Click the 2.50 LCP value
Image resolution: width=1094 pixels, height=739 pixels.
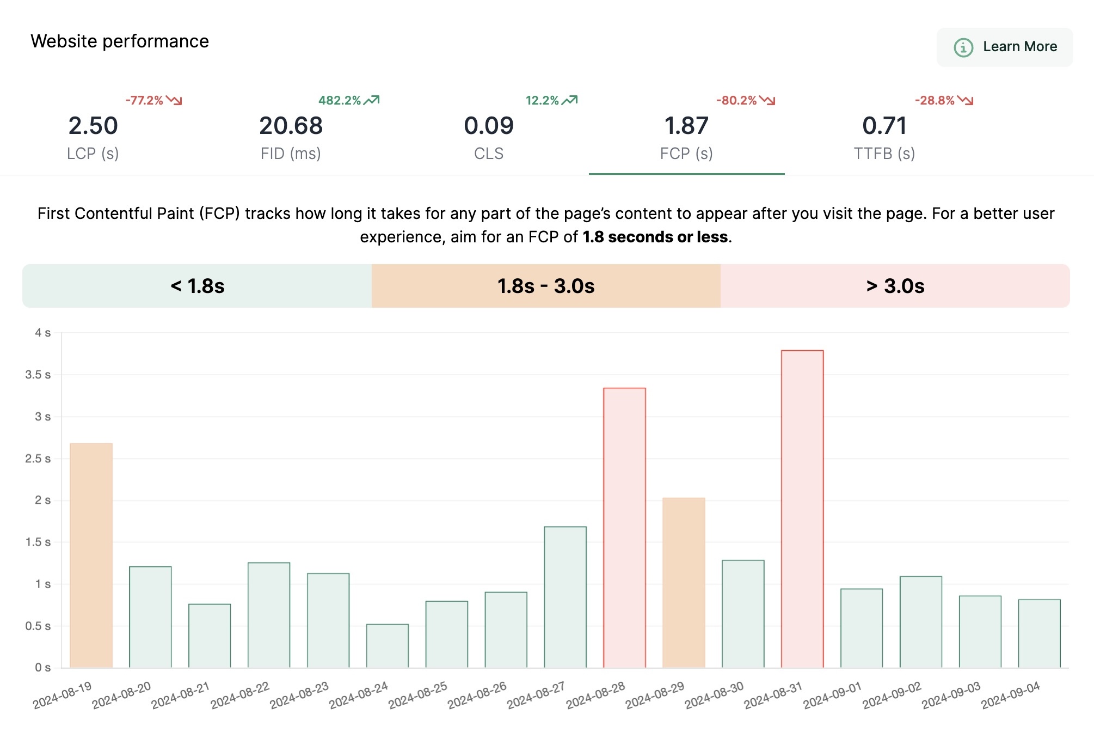click(93, 126)
